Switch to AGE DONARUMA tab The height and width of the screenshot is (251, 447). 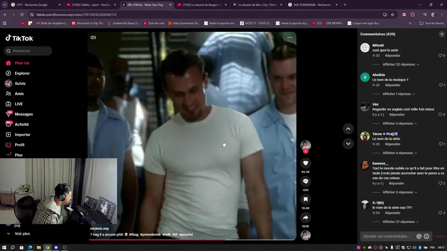pos(313,5)
